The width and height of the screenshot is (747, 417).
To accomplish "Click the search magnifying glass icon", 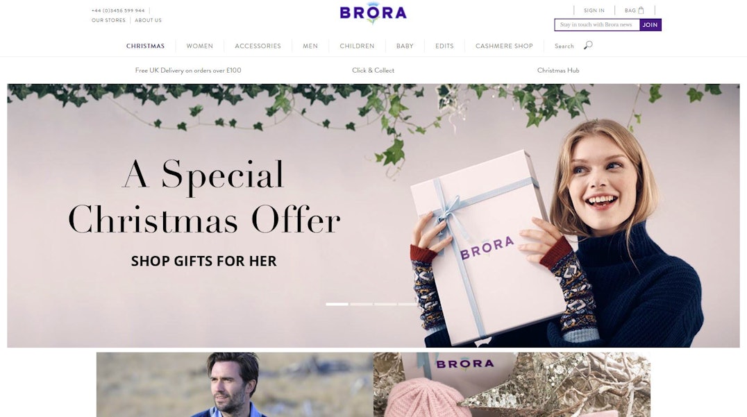I will (x=588, y=45).
